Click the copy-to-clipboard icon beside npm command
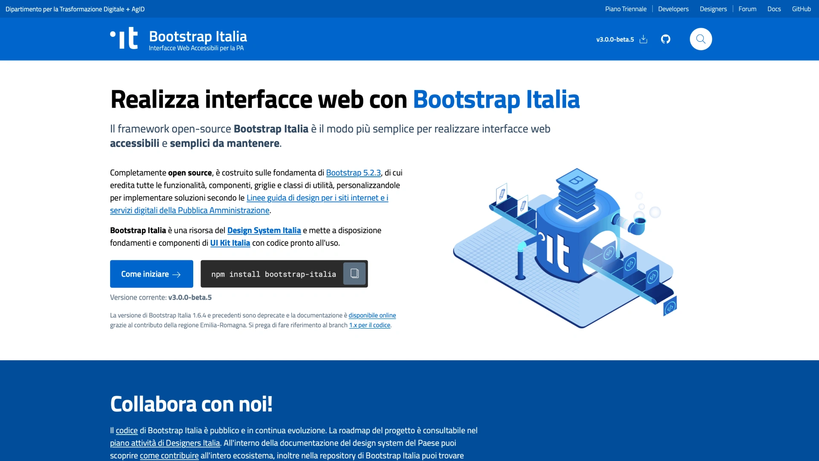The image size is (819, 461). tap(354, 274)
